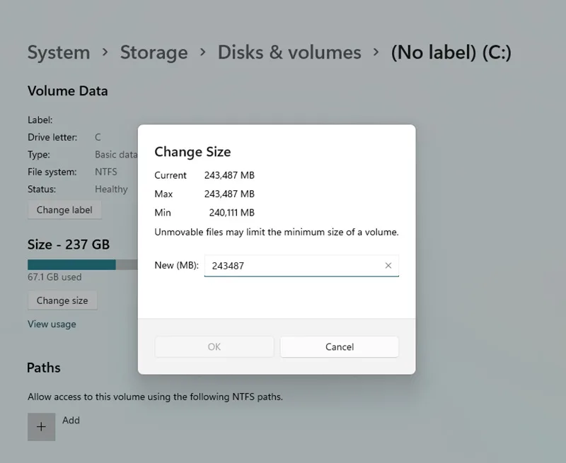Click the 67.1 GB used text

pos(54,277)
